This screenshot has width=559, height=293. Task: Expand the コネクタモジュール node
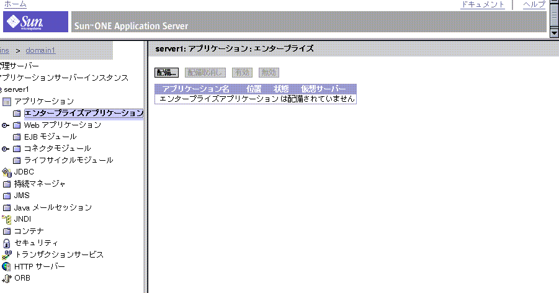point(5,149)
